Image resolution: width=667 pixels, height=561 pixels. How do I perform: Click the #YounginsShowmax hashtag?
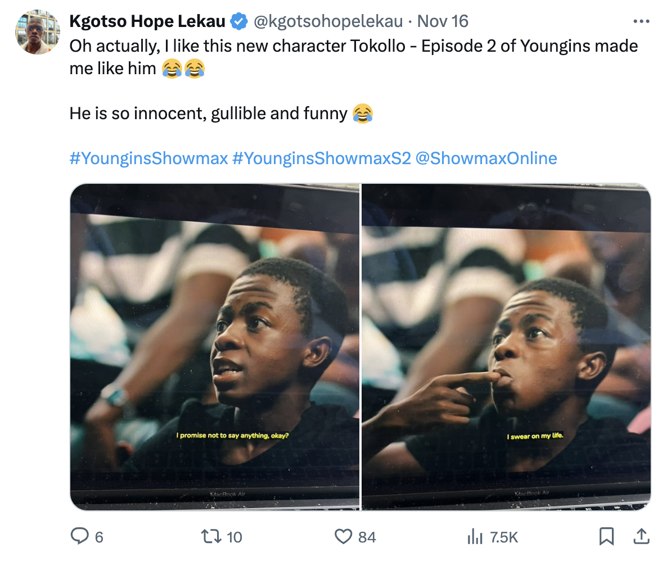click(148, 159)
